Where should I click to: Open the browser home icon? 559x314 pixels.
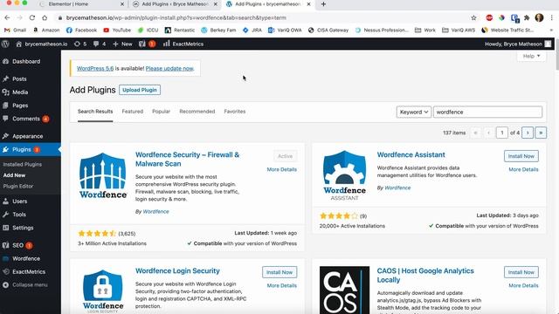coord(45,17)
